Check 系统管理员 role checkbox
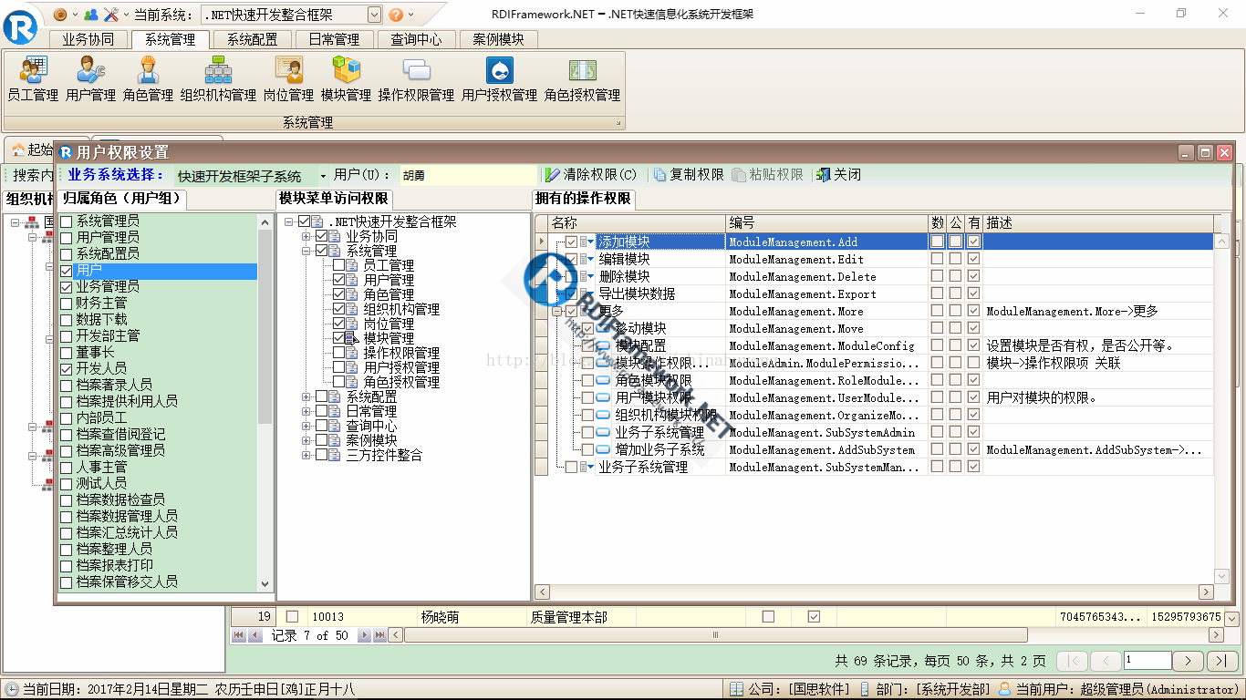This screenshot has height=700, width=1246. (66, 221)
